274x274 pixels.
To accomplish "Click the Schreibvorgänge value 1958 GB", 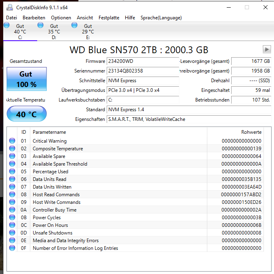I will [251, 71].
